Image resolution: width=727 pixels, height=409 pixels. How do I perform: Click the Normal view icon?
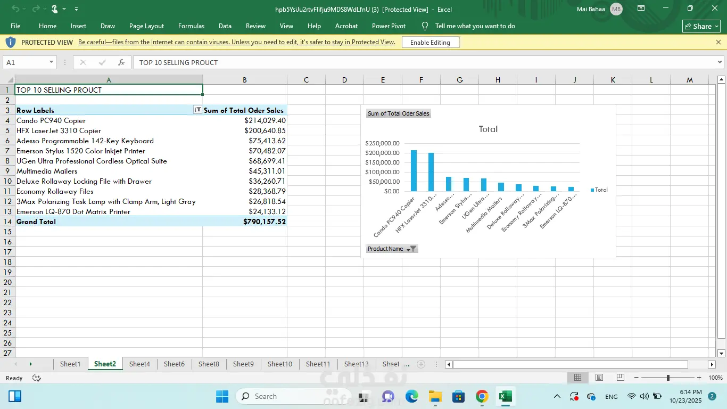[577, 378]
